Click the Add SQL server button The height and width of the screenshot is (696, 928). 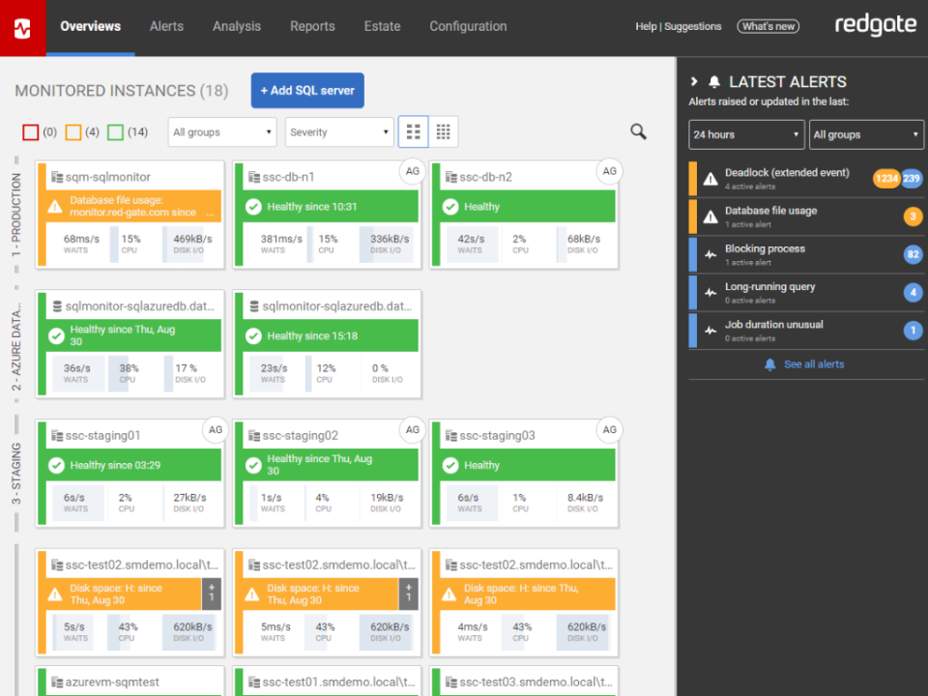point(306,90)
